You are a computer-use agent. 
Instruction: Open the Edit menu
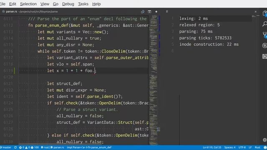pyautogui.click(x=13, y=4)
